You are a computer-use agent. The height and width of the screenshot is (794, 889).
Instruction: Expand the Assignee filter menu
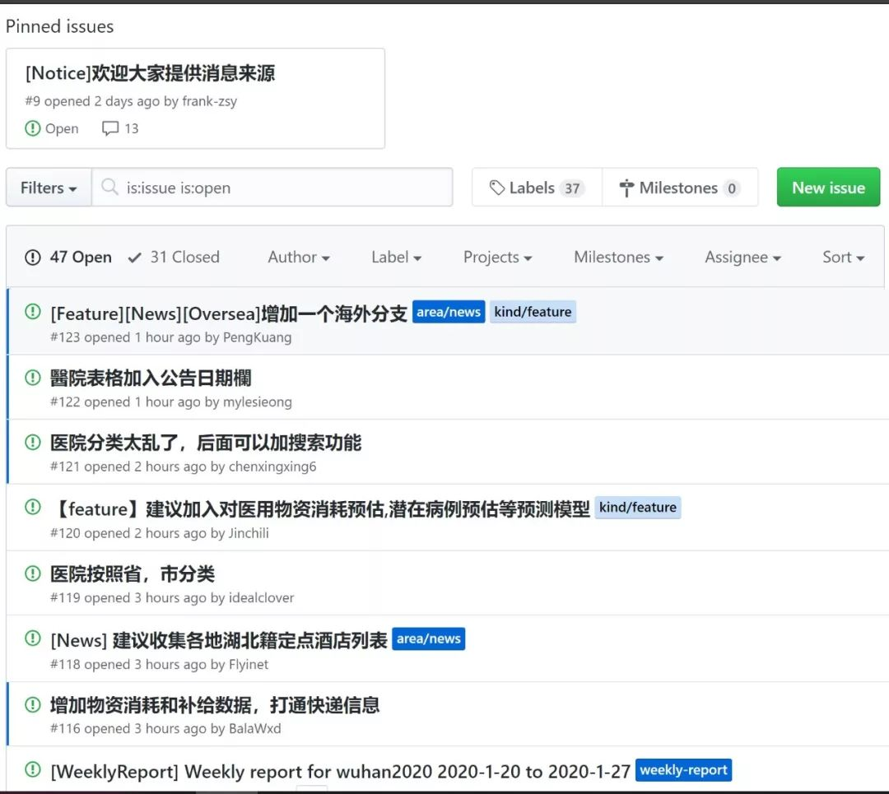[742, 258]
